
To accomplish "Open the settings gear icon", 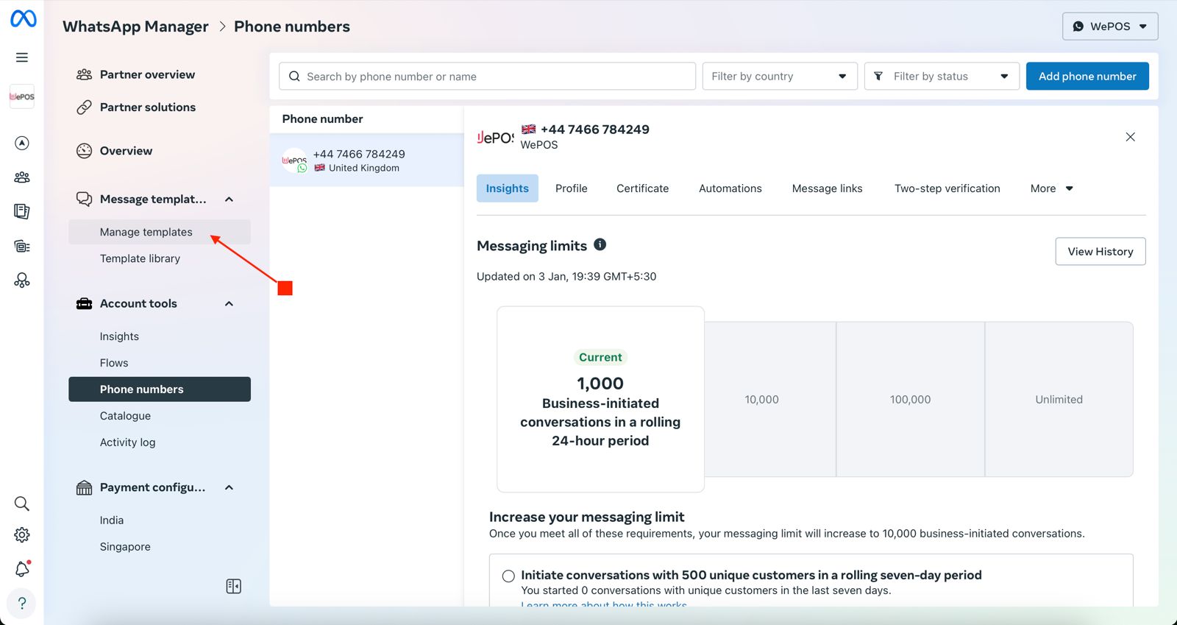I will pyautogui.click(x=22, y=535).
